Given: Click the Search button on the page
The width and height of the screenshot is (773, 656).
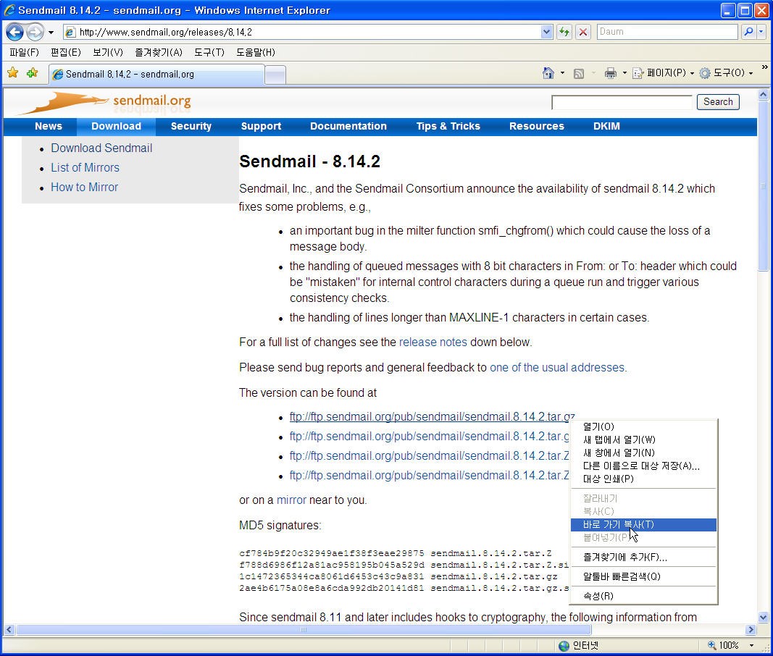Looking at the screenshot, I should (718, 101).
